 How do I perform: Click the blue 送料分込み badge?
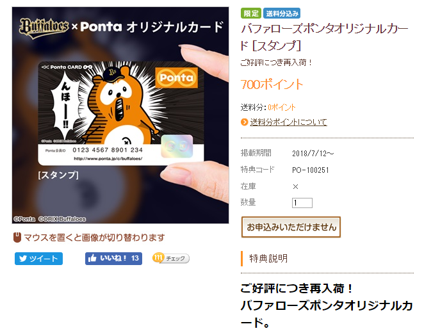[x=282, y=13]
